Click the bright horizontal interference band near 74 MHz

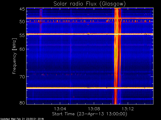[x=90, y=88]
